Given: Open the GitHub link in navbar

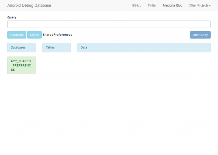Looking at the screenshot, I should tap(137, 5).
